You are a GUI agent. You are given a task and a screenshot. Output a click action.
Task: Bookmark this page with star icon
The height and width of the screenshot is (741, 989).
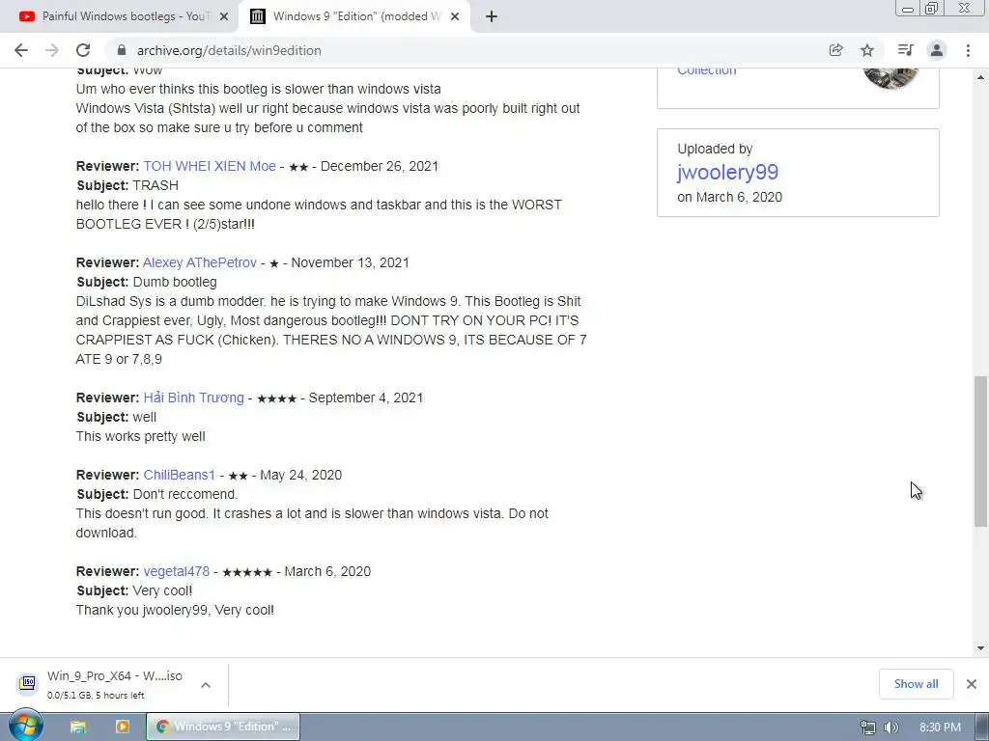click(867, 50)
